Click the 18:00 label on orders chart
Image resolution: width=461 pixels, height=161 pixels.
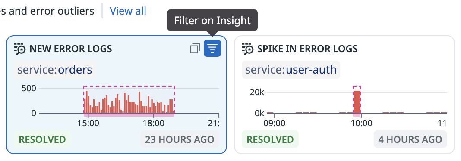tap(155, 123)
